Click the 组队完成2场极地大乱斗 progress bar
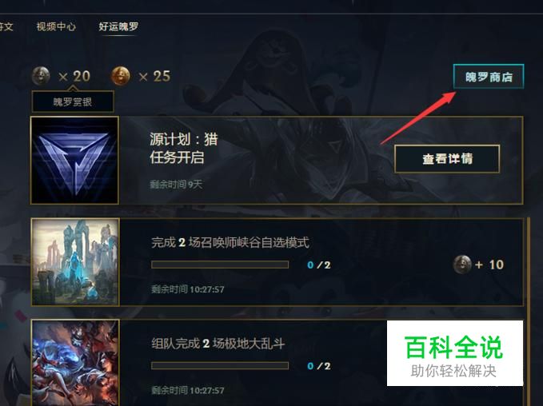The height and width of the screenshot is (406, 543). (x=220, y=366)
